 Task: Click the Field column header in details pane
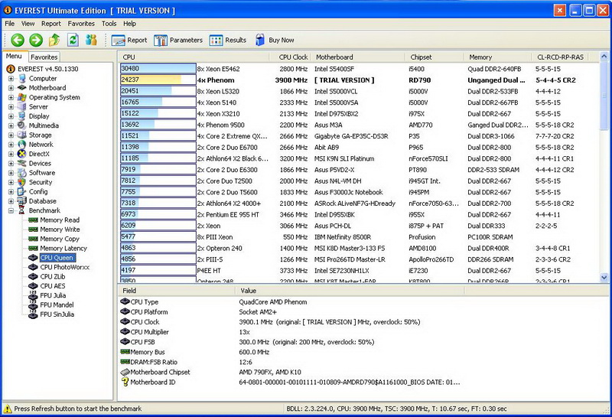[176, 291]
